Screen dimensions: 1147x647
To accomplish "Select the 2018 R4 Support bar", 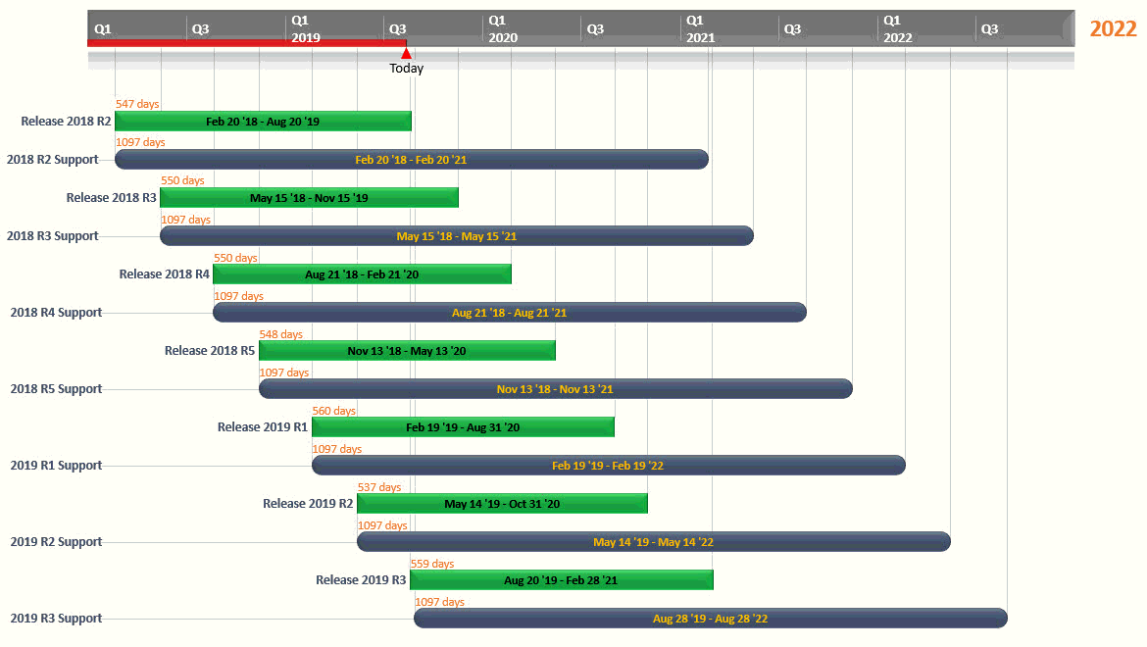I will point(509,313).
